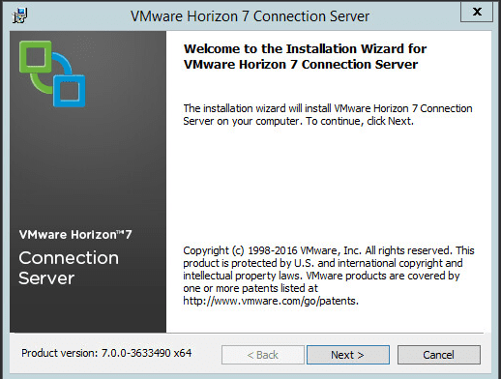Click the VMware Horizon green-blue squares logo
The image size is (501, 379).
coord(52,73)
